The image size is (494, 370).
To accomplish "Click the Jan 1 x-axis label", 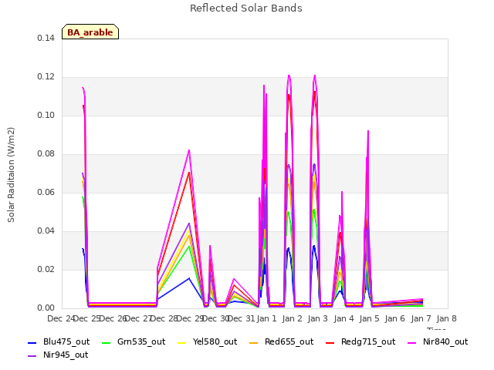I will click(266, 318).
